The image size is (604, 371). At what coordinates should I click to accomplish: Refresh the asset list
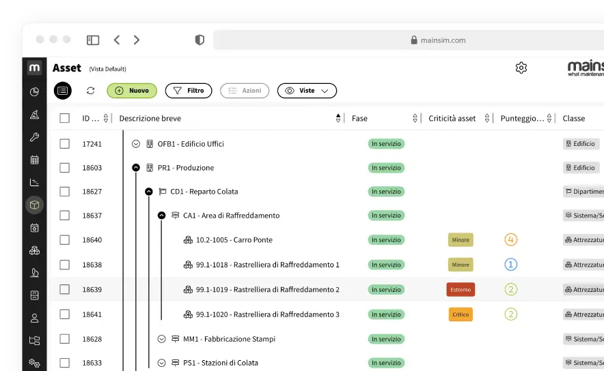90,91
